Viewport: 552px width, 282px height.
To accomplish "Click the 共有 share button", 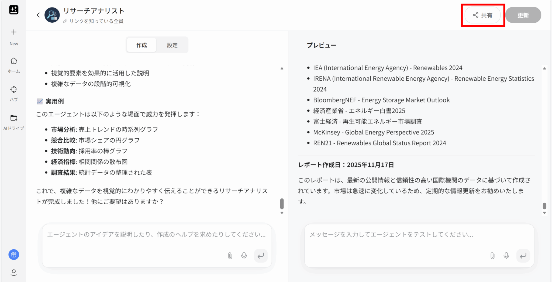I will point(482,15).
